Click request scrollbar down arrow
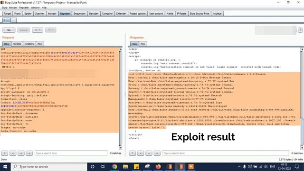This screenshot has width=304, height=171. click(120, 148)
